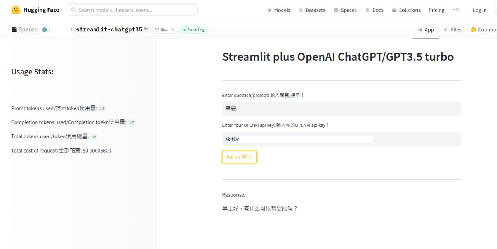Click the Enter Your OPENAI api key label

click(276, 125)
